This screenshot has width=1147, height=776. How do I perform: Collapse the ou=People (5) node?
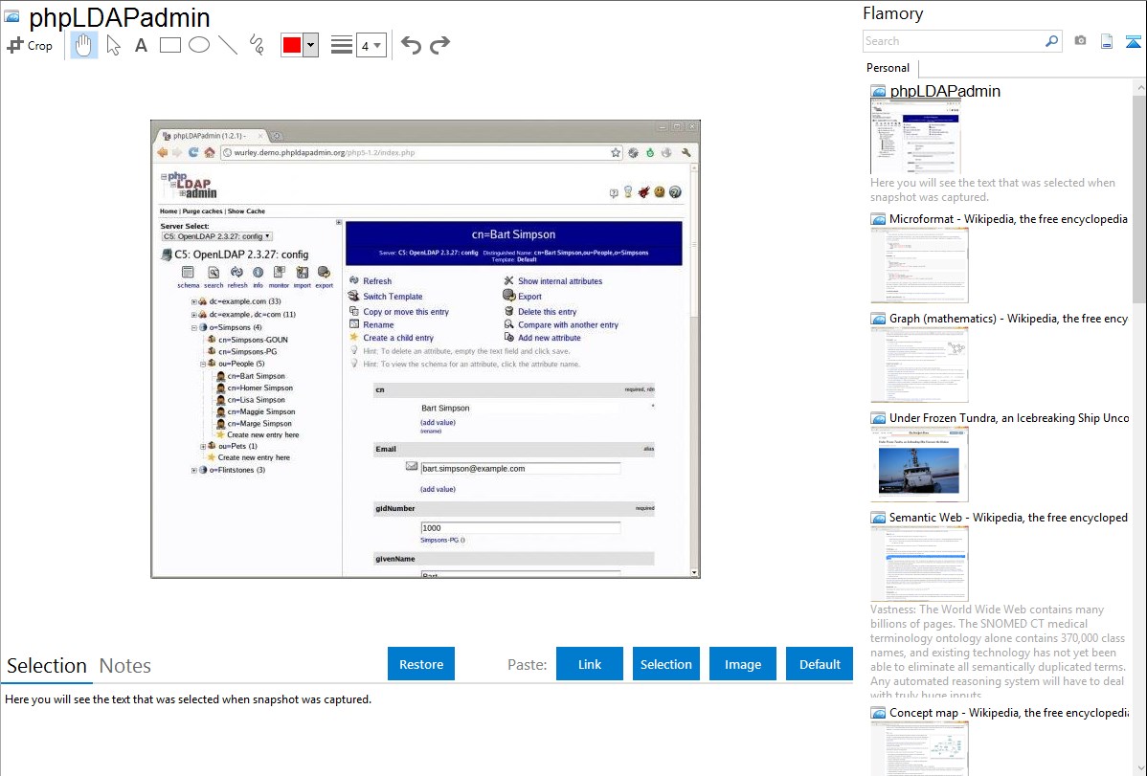203,364
